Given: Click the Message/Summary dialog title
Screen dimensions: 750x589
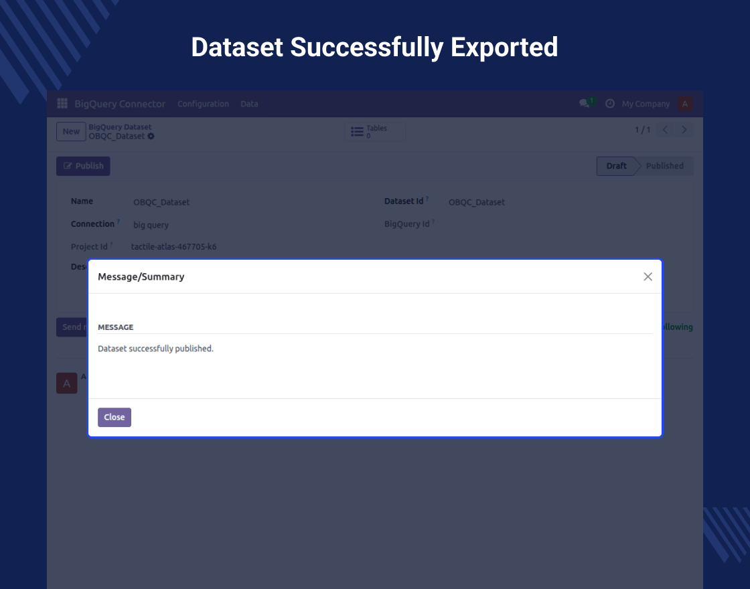Looking at the screenshot, I should [141, 277].
